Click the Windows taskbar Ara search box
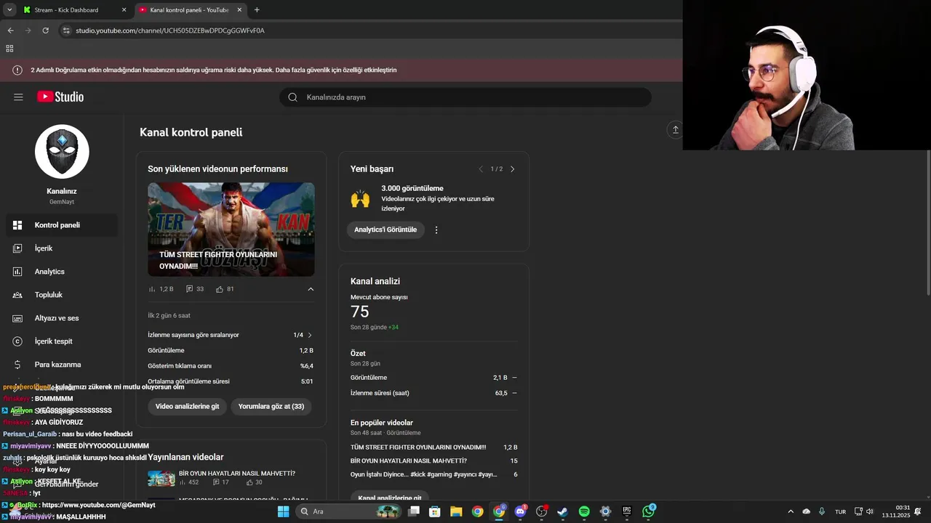 coord(349,511)
